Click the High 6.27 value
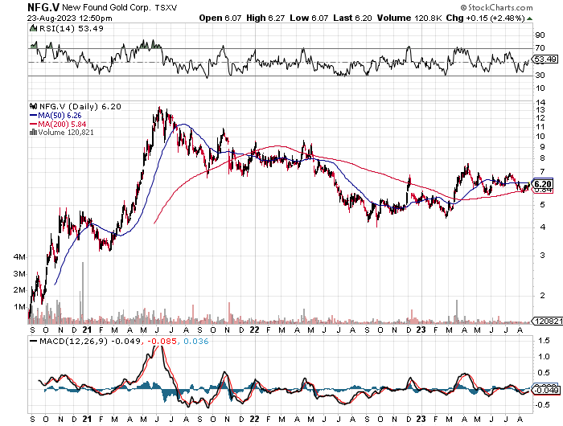563x426 pixels. (265, 18)
